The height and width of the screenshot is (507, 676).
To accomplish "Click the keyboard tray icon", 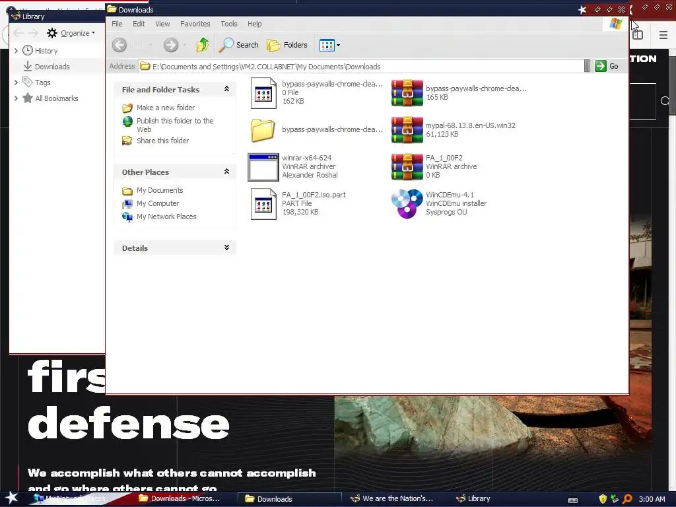I will pos(573,500).
